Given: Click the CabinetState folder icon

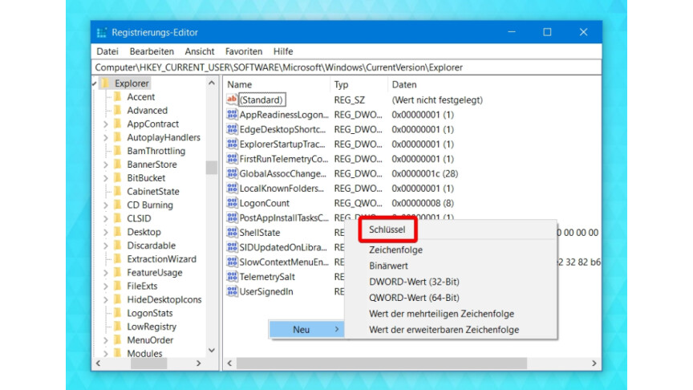Looking at the screenshot, I should click(x=118, y=192).
